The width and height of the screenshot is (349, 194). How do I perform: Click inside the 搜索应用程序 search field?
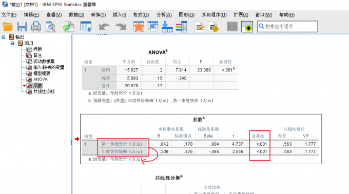coord(287,27)
